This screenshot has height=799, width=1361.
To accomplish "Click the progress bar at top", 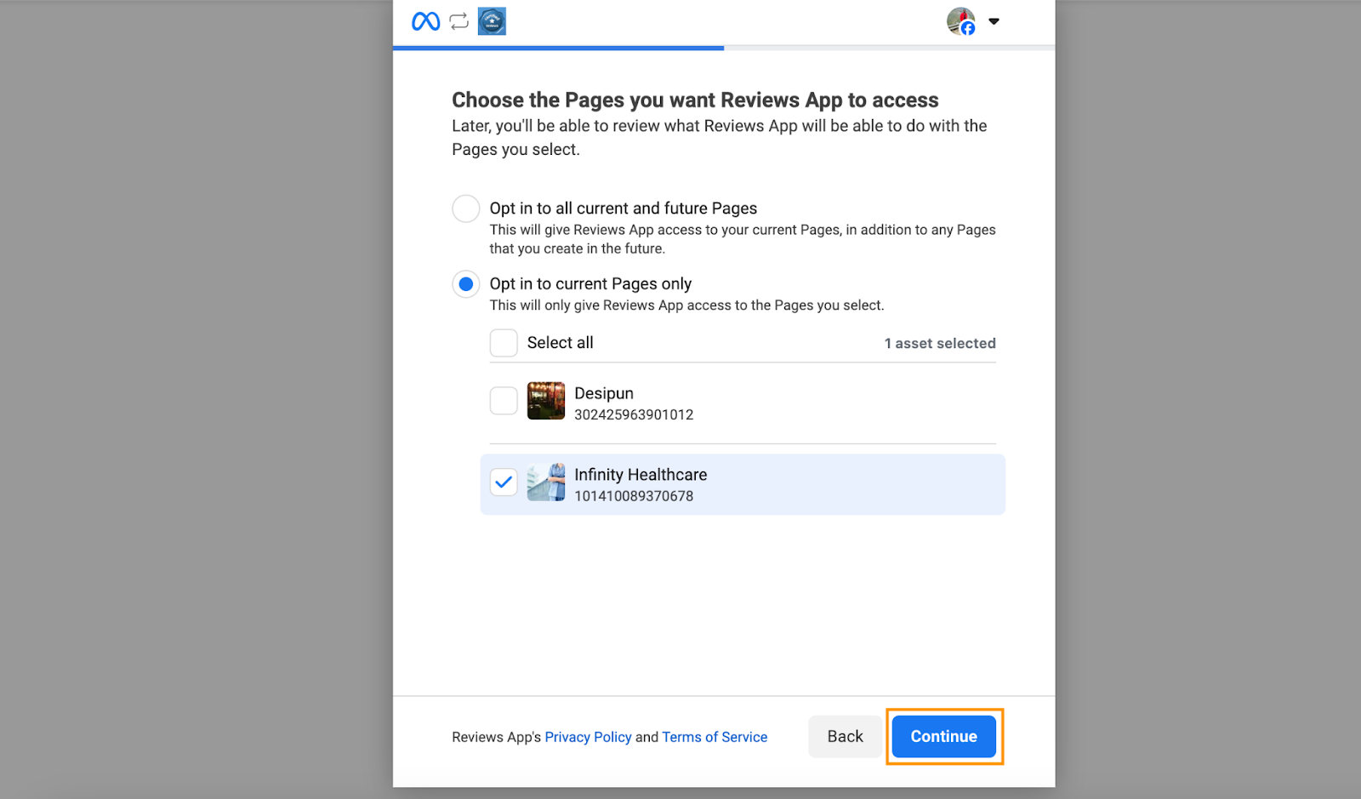I will 724,48.
